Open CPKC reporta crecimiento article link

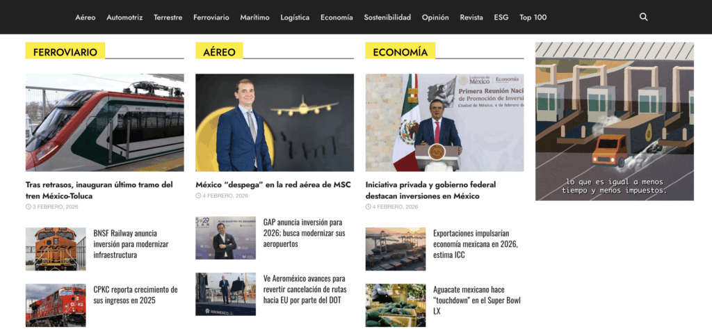point(136,295)
